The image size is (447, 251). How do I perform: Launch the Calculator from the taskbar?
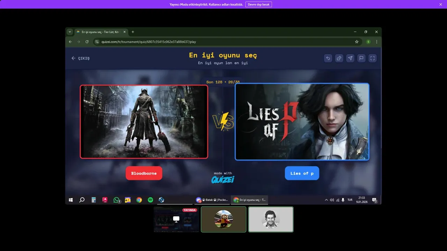94,200
